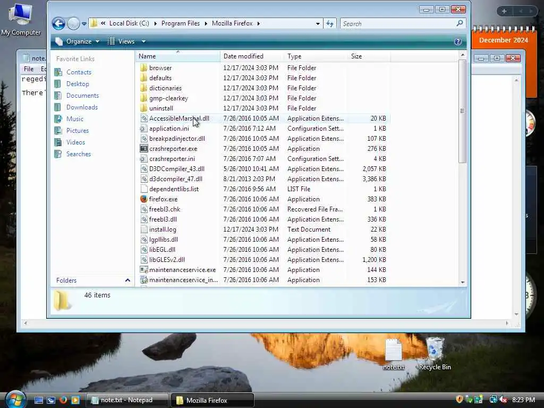Click file list scroll down arrow
Image resolution: width=544 pixels, height=408 pixels.
463,283
